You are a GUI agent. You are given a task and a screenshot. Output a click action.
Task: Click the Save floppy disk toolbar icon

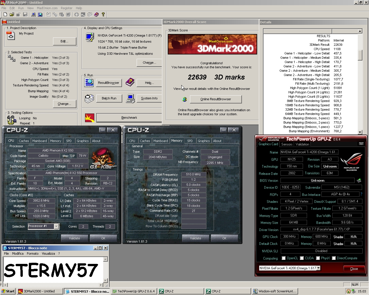pos(25,14)
